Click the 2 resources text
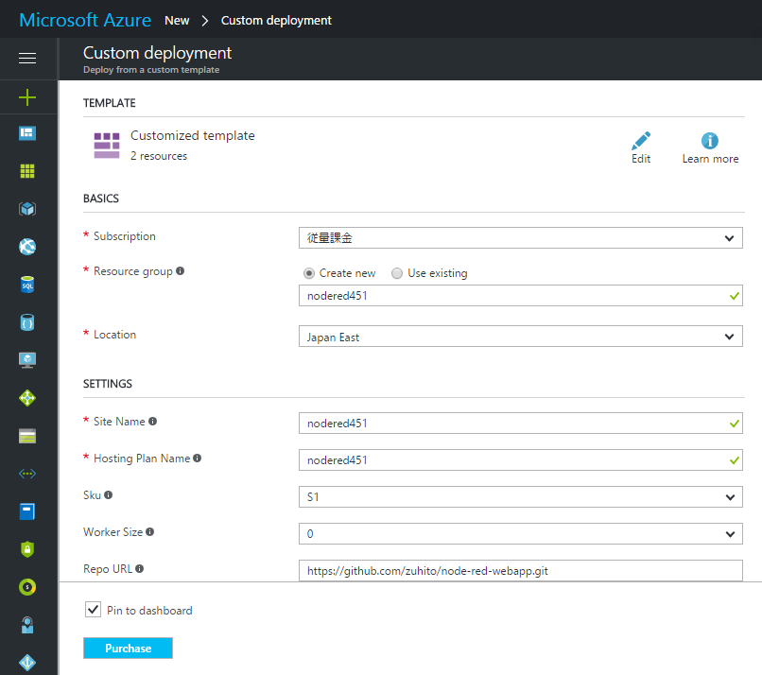 [x=159, y=156]
